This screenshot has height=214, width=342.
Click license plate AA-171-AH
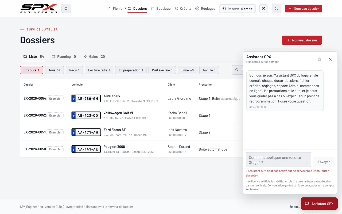pyautogui.click(x=86, y=132)
